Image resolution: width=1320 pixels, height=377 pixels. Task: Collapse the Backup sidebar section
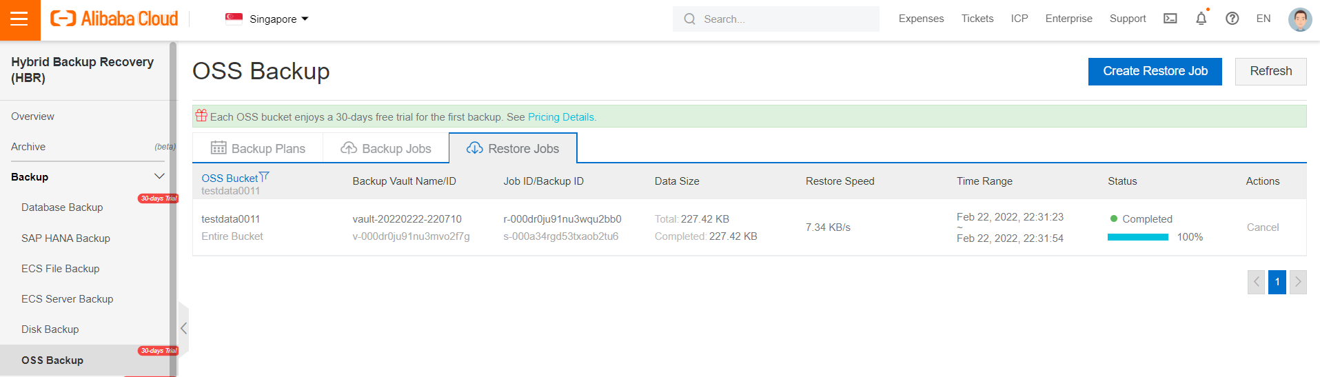tap(159, 176)
